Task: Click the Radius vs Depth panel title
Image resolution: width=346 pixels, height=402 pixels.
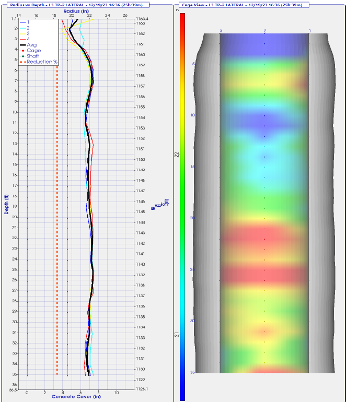Action: (76, 5)
